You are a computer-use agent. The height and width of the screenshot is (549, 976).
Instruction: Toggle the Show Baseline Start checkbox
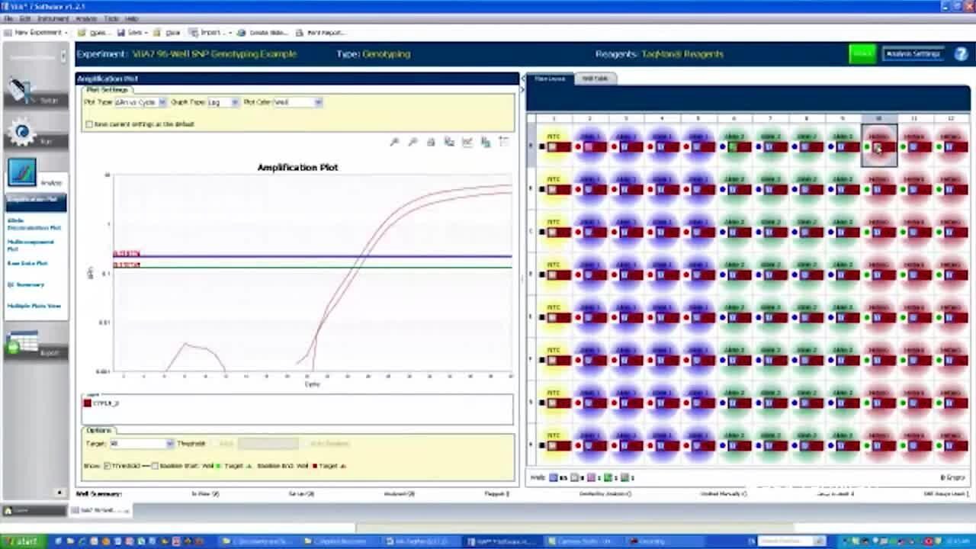click(x=156, y=466)
